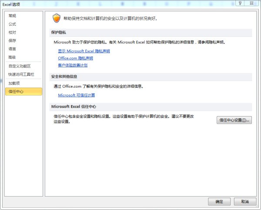Click the Trust Center shield icon
Viewport: 261px width, 210px height.
tap(56, 18)
